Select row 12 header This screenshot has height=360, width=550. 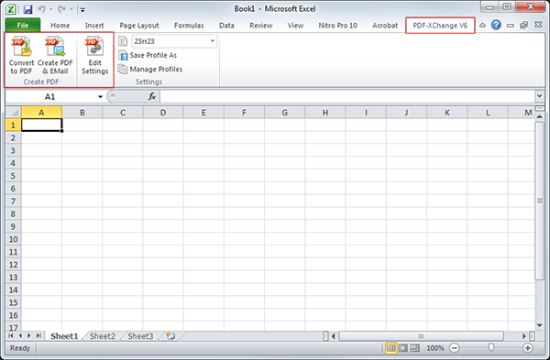[x=13, y=265]
